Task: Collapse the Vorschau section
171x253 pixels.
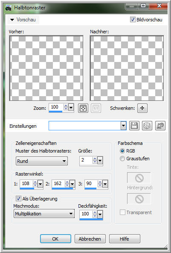Action: [x=12, y=20]
